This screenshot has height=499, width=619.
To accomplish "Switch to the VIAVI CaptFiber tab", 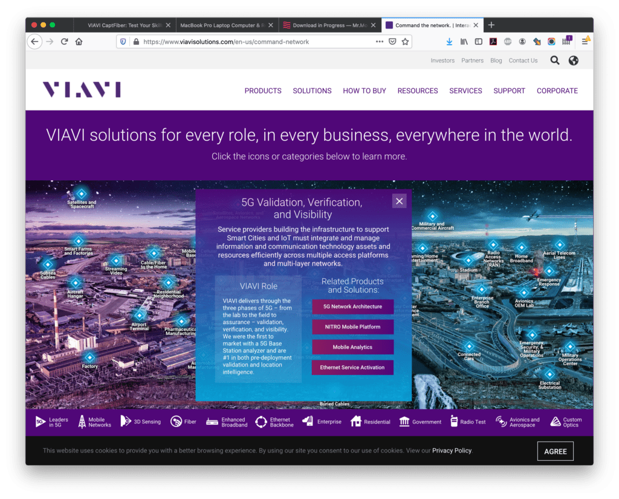I will click(x=125, y=25).
